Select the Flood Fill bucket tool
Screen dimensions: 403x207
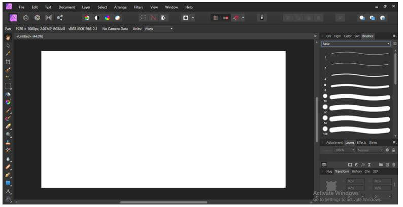(x=8, y=94)
